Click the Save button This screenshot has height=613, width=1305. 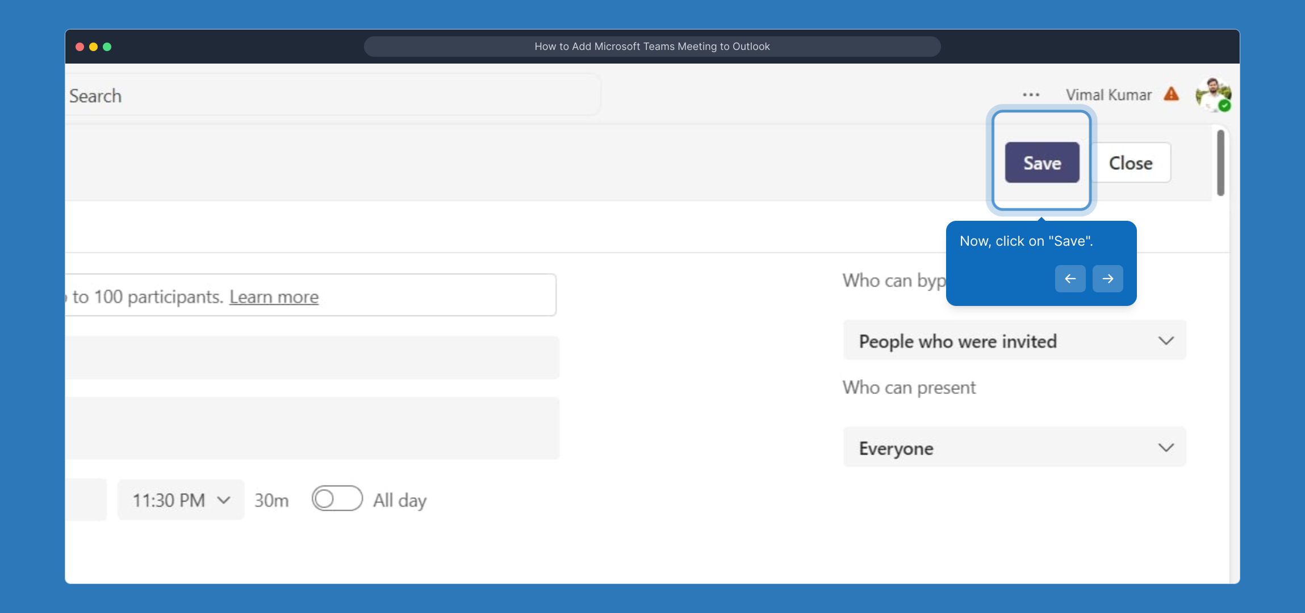point(1042,163)
